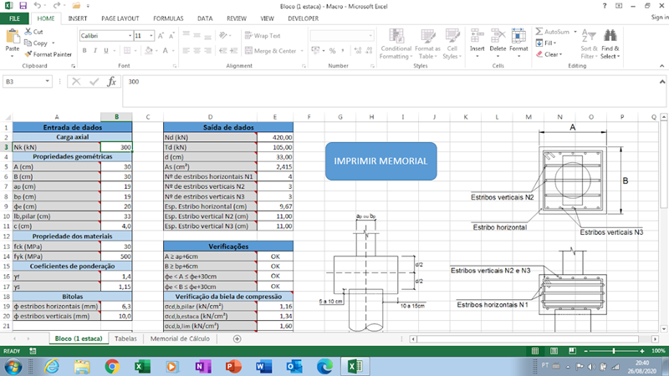Switch to the Memorial de Cálculo sheet
The height and width of the screenshot is (376, 669).
click(x=180, y=338)
